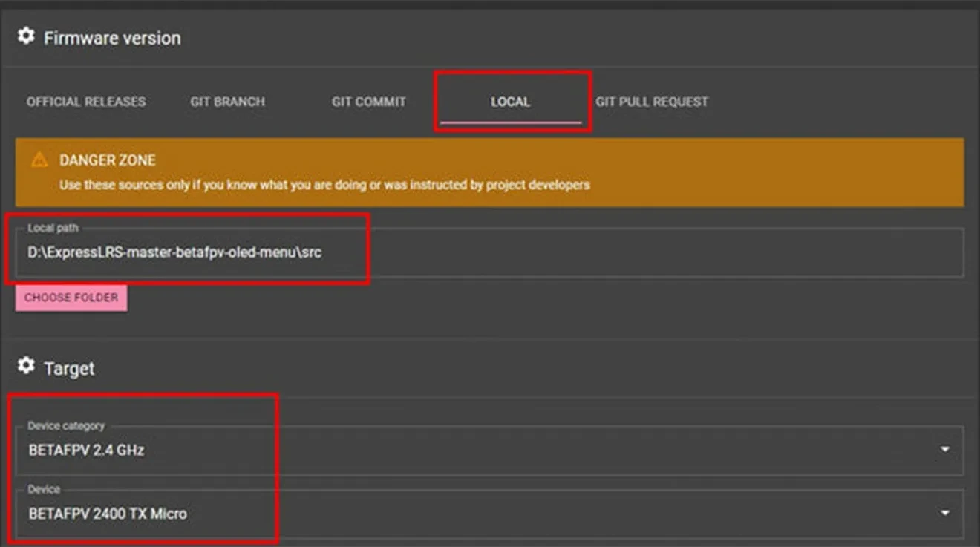Image resolution: width=980 pixels, height=547 pixels.
Task: Select the Git Commit tab
Action: [x=368, y=102]
